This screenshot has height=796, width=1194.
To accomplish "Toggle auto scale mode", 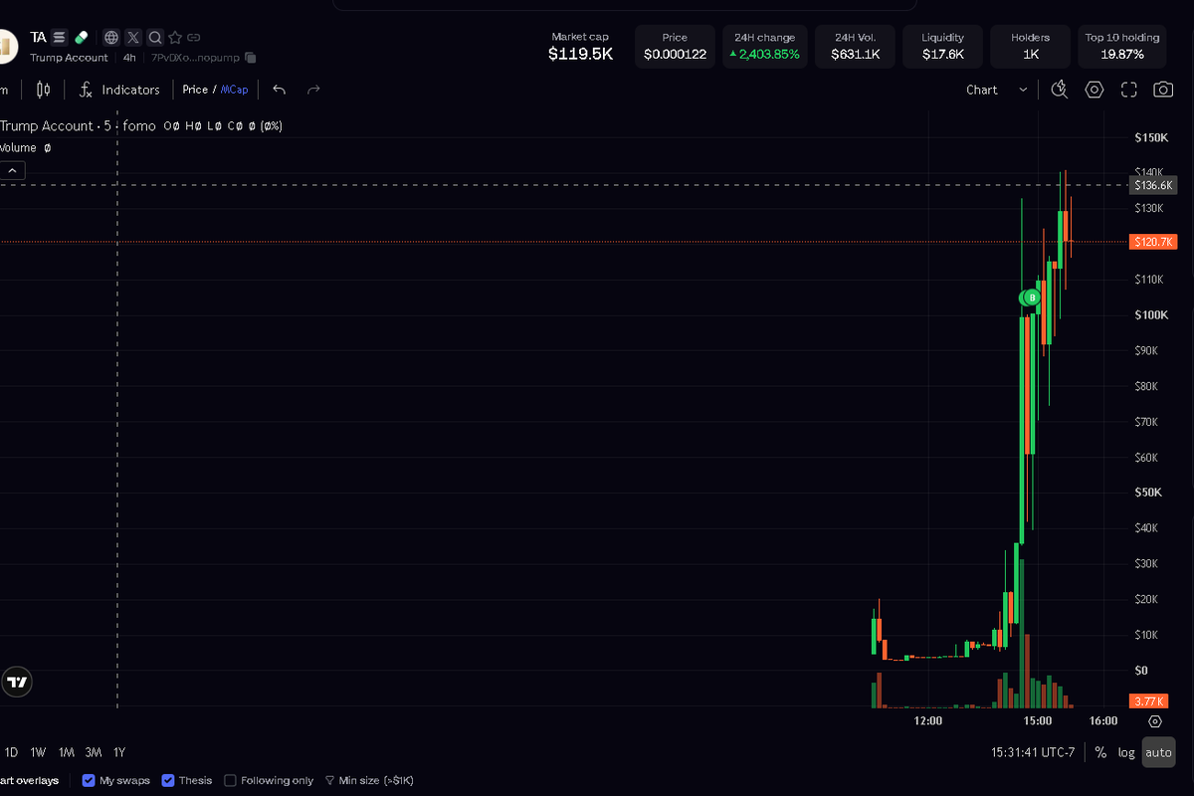I will (1158, 752).
